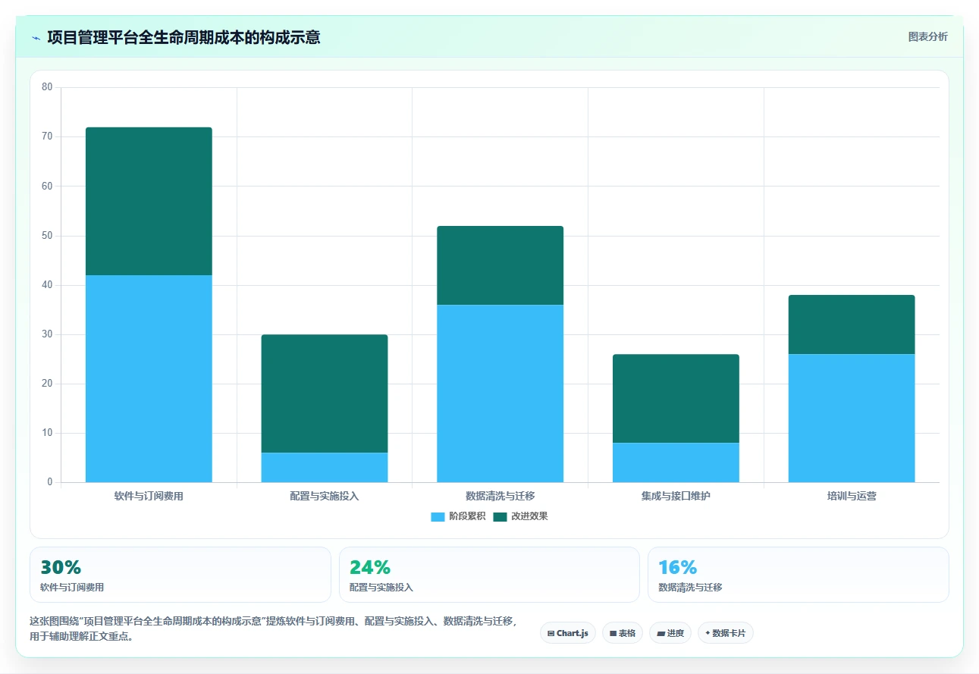Screen dimensions: 979x674
Task: Click the x-axis label 软件与订阅费用
Action: (149, 497)
